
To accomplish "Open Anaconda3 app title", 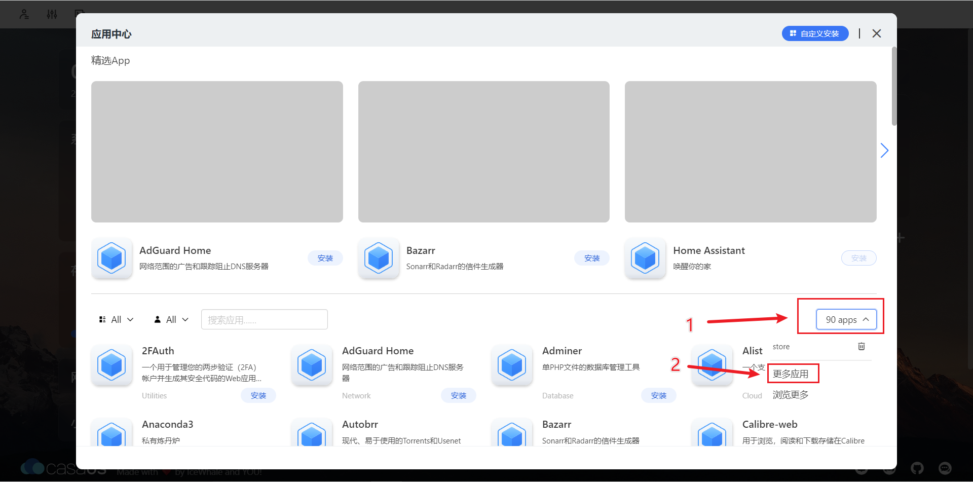I will [x=167, y=424].
